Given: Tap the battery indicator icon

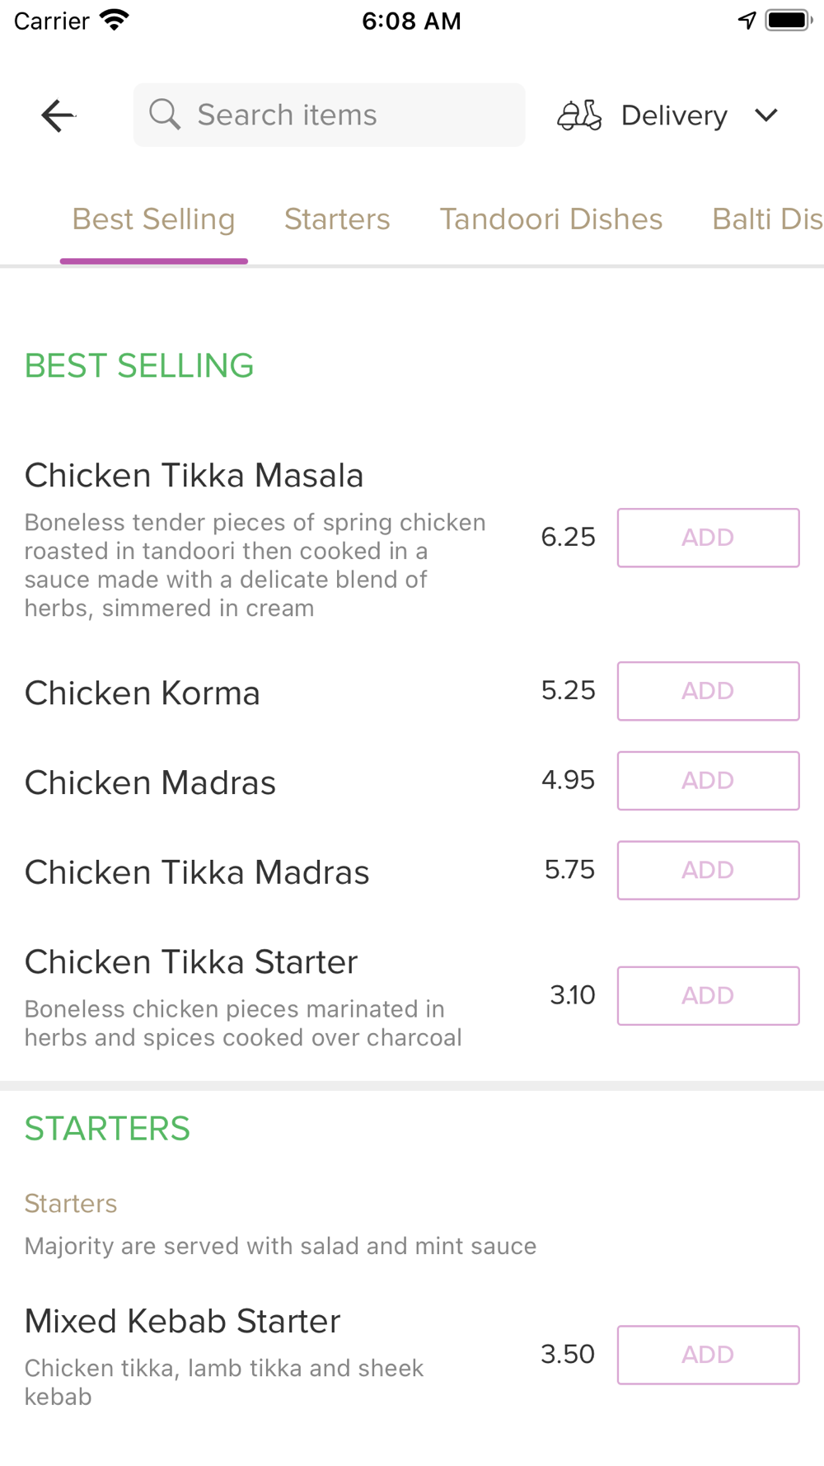Looking at the screenshot, I should [x=788, y=20].
